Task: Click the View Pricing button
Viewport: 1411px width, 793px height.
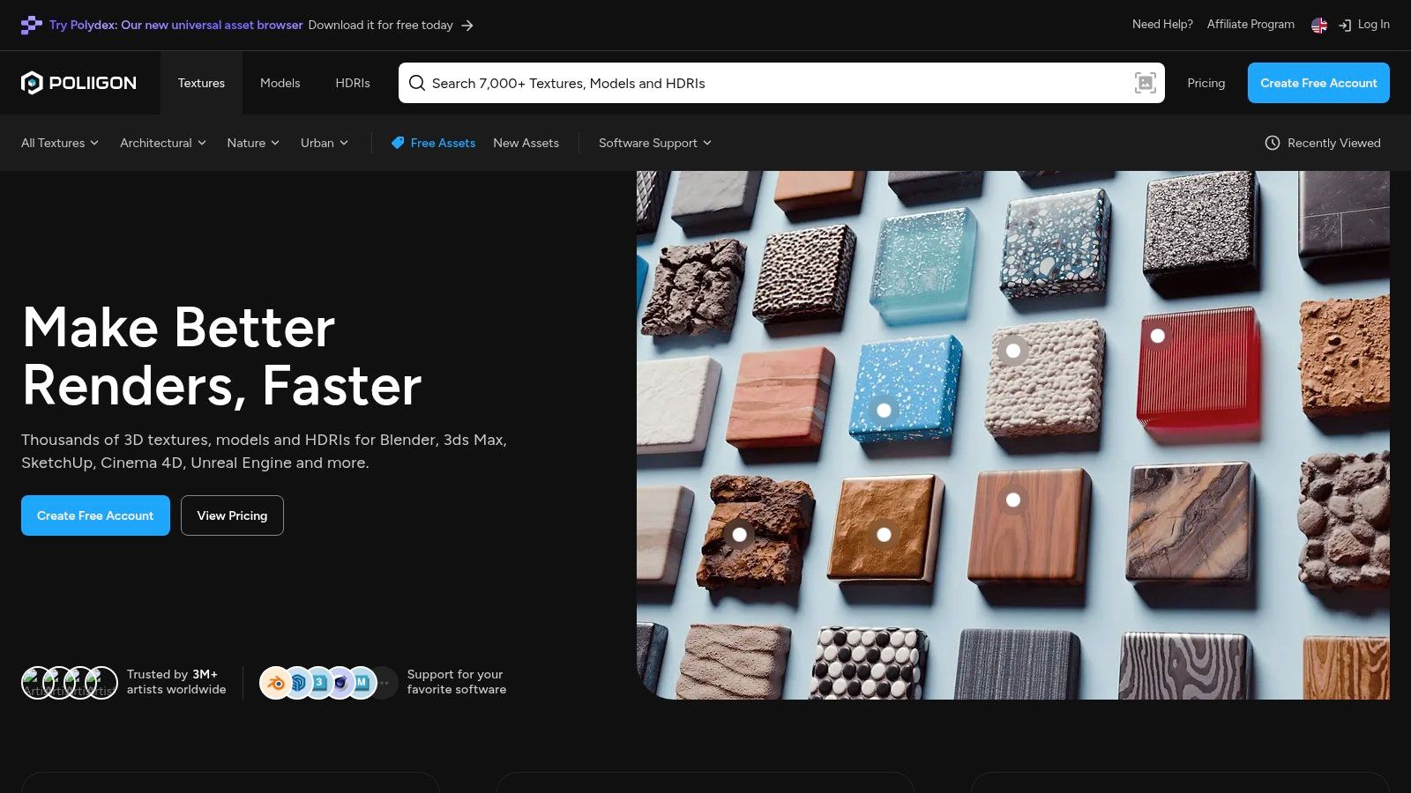Action: [x=232, y=515]
